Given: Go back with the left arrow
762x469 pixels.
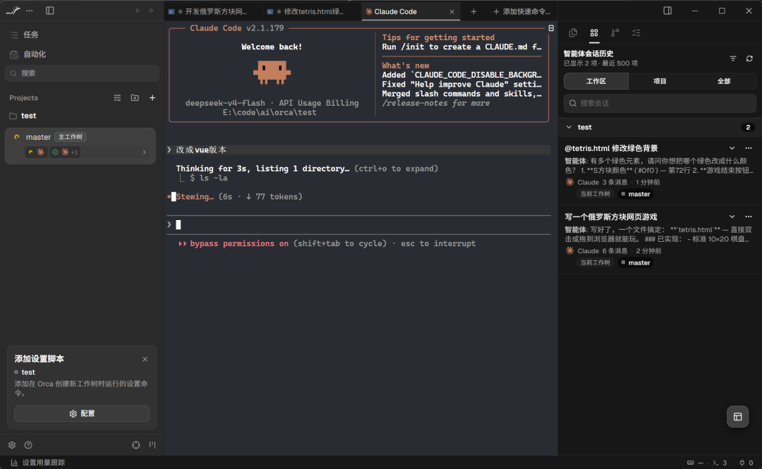Looking at the screenshot, I should point(138,11).
